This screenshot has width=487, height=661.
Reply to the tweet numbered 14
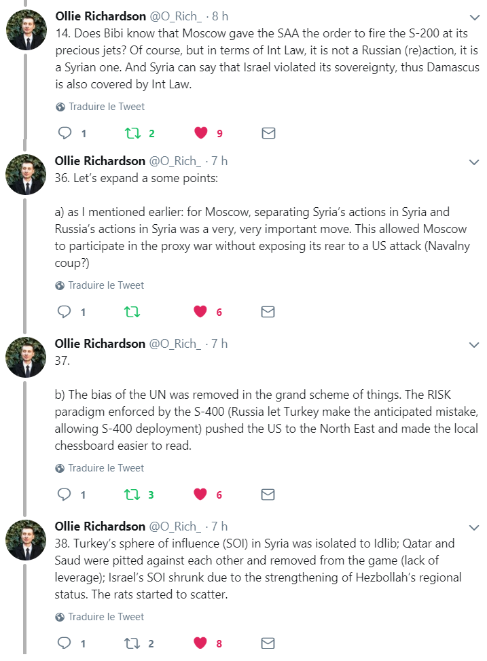[x=65, y=133]
